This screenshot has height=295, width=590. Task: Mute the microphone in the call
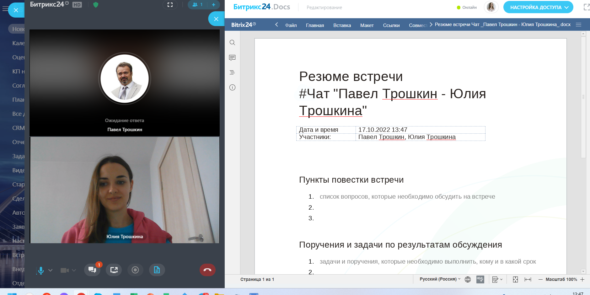[41, 270]
